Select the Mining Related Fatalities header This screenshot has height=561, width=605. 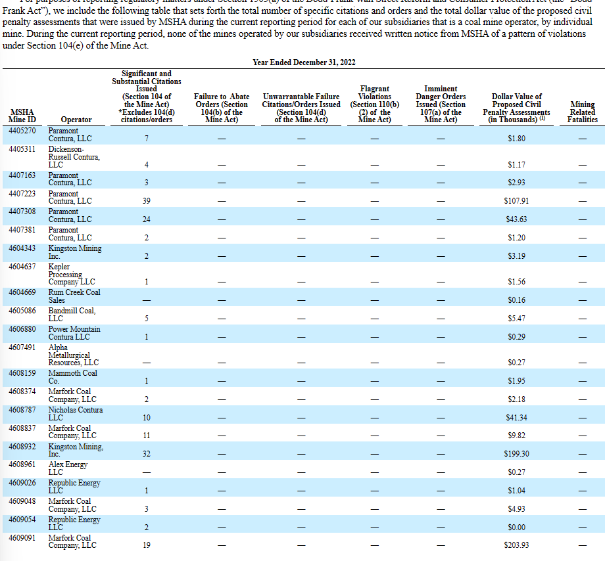[582, 112]
